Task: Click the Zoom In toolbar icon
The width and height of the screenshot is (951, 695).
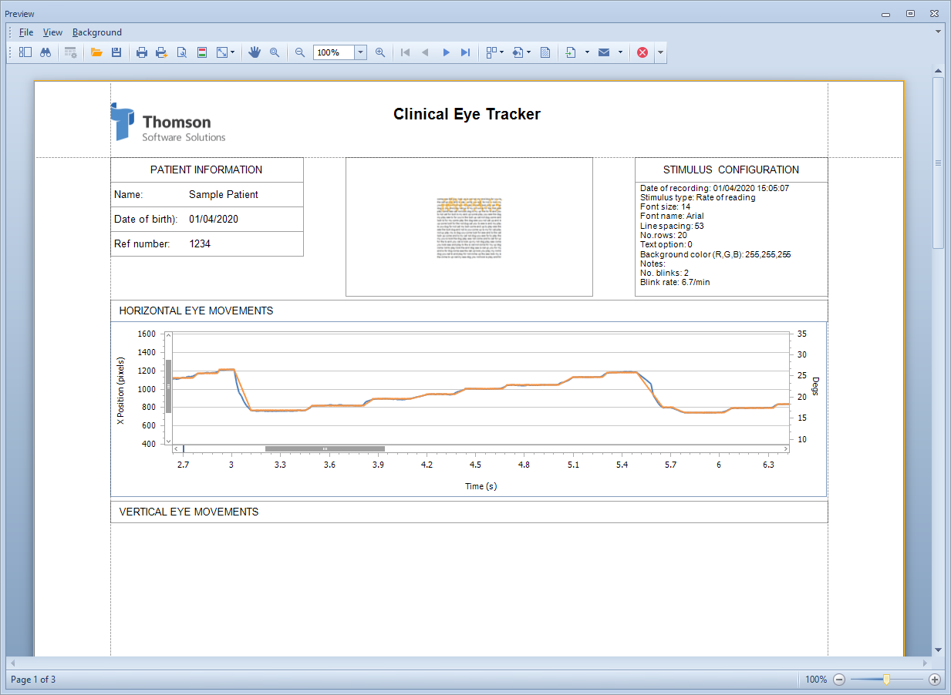Action: point(380,52)
